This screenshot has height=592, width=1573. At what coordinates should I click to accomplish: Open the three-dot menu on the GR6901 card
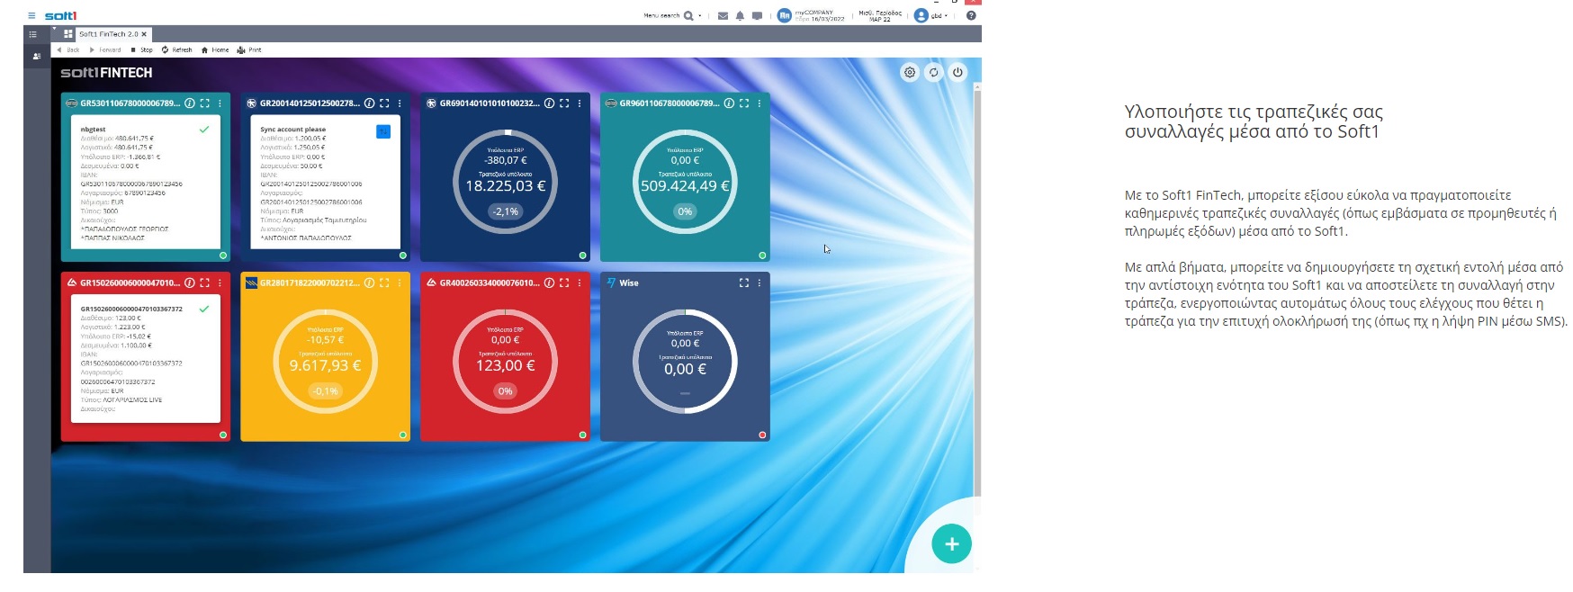(580, 103)
